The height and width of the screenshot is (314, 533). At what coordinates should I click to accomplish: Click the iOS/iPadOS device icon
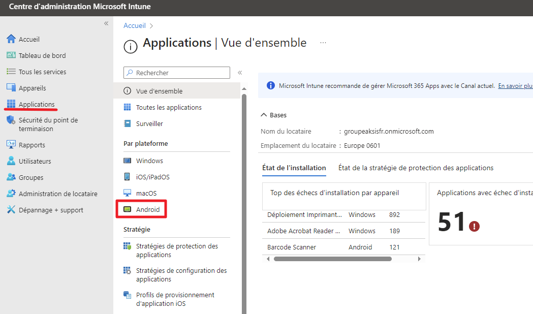pos(127,177)
